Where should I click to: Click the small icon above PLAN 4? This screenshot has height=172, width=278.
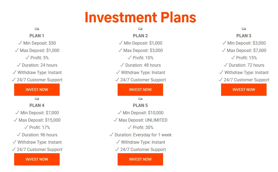click(37, 99)
